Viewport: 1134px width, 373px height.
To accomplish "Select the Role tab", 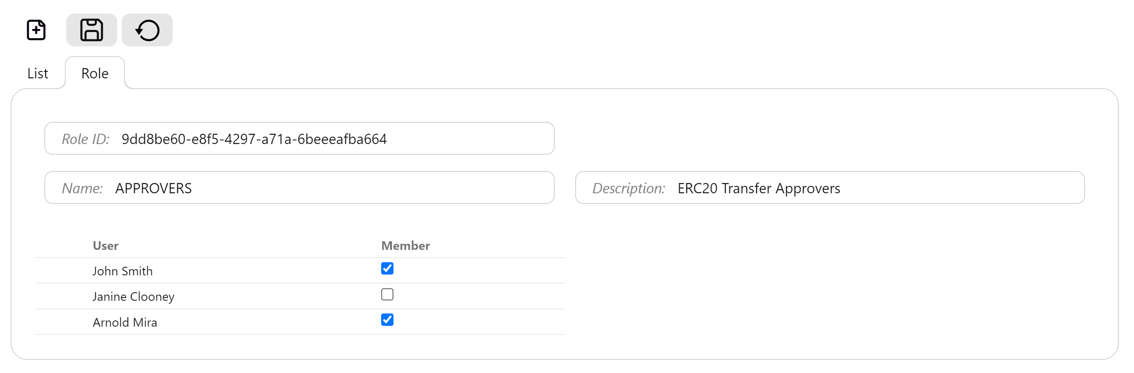I will click(95, 73).
